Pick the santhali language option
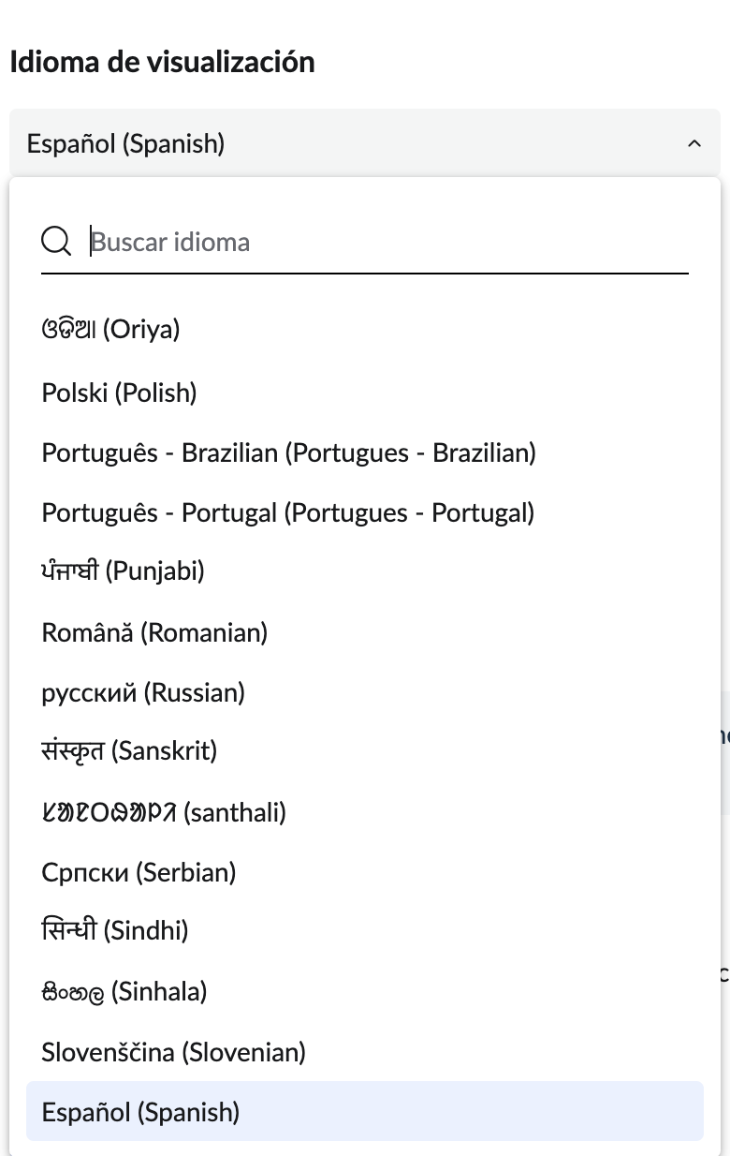This screenshot has height=1156, width=730. (x=163, y=812)
